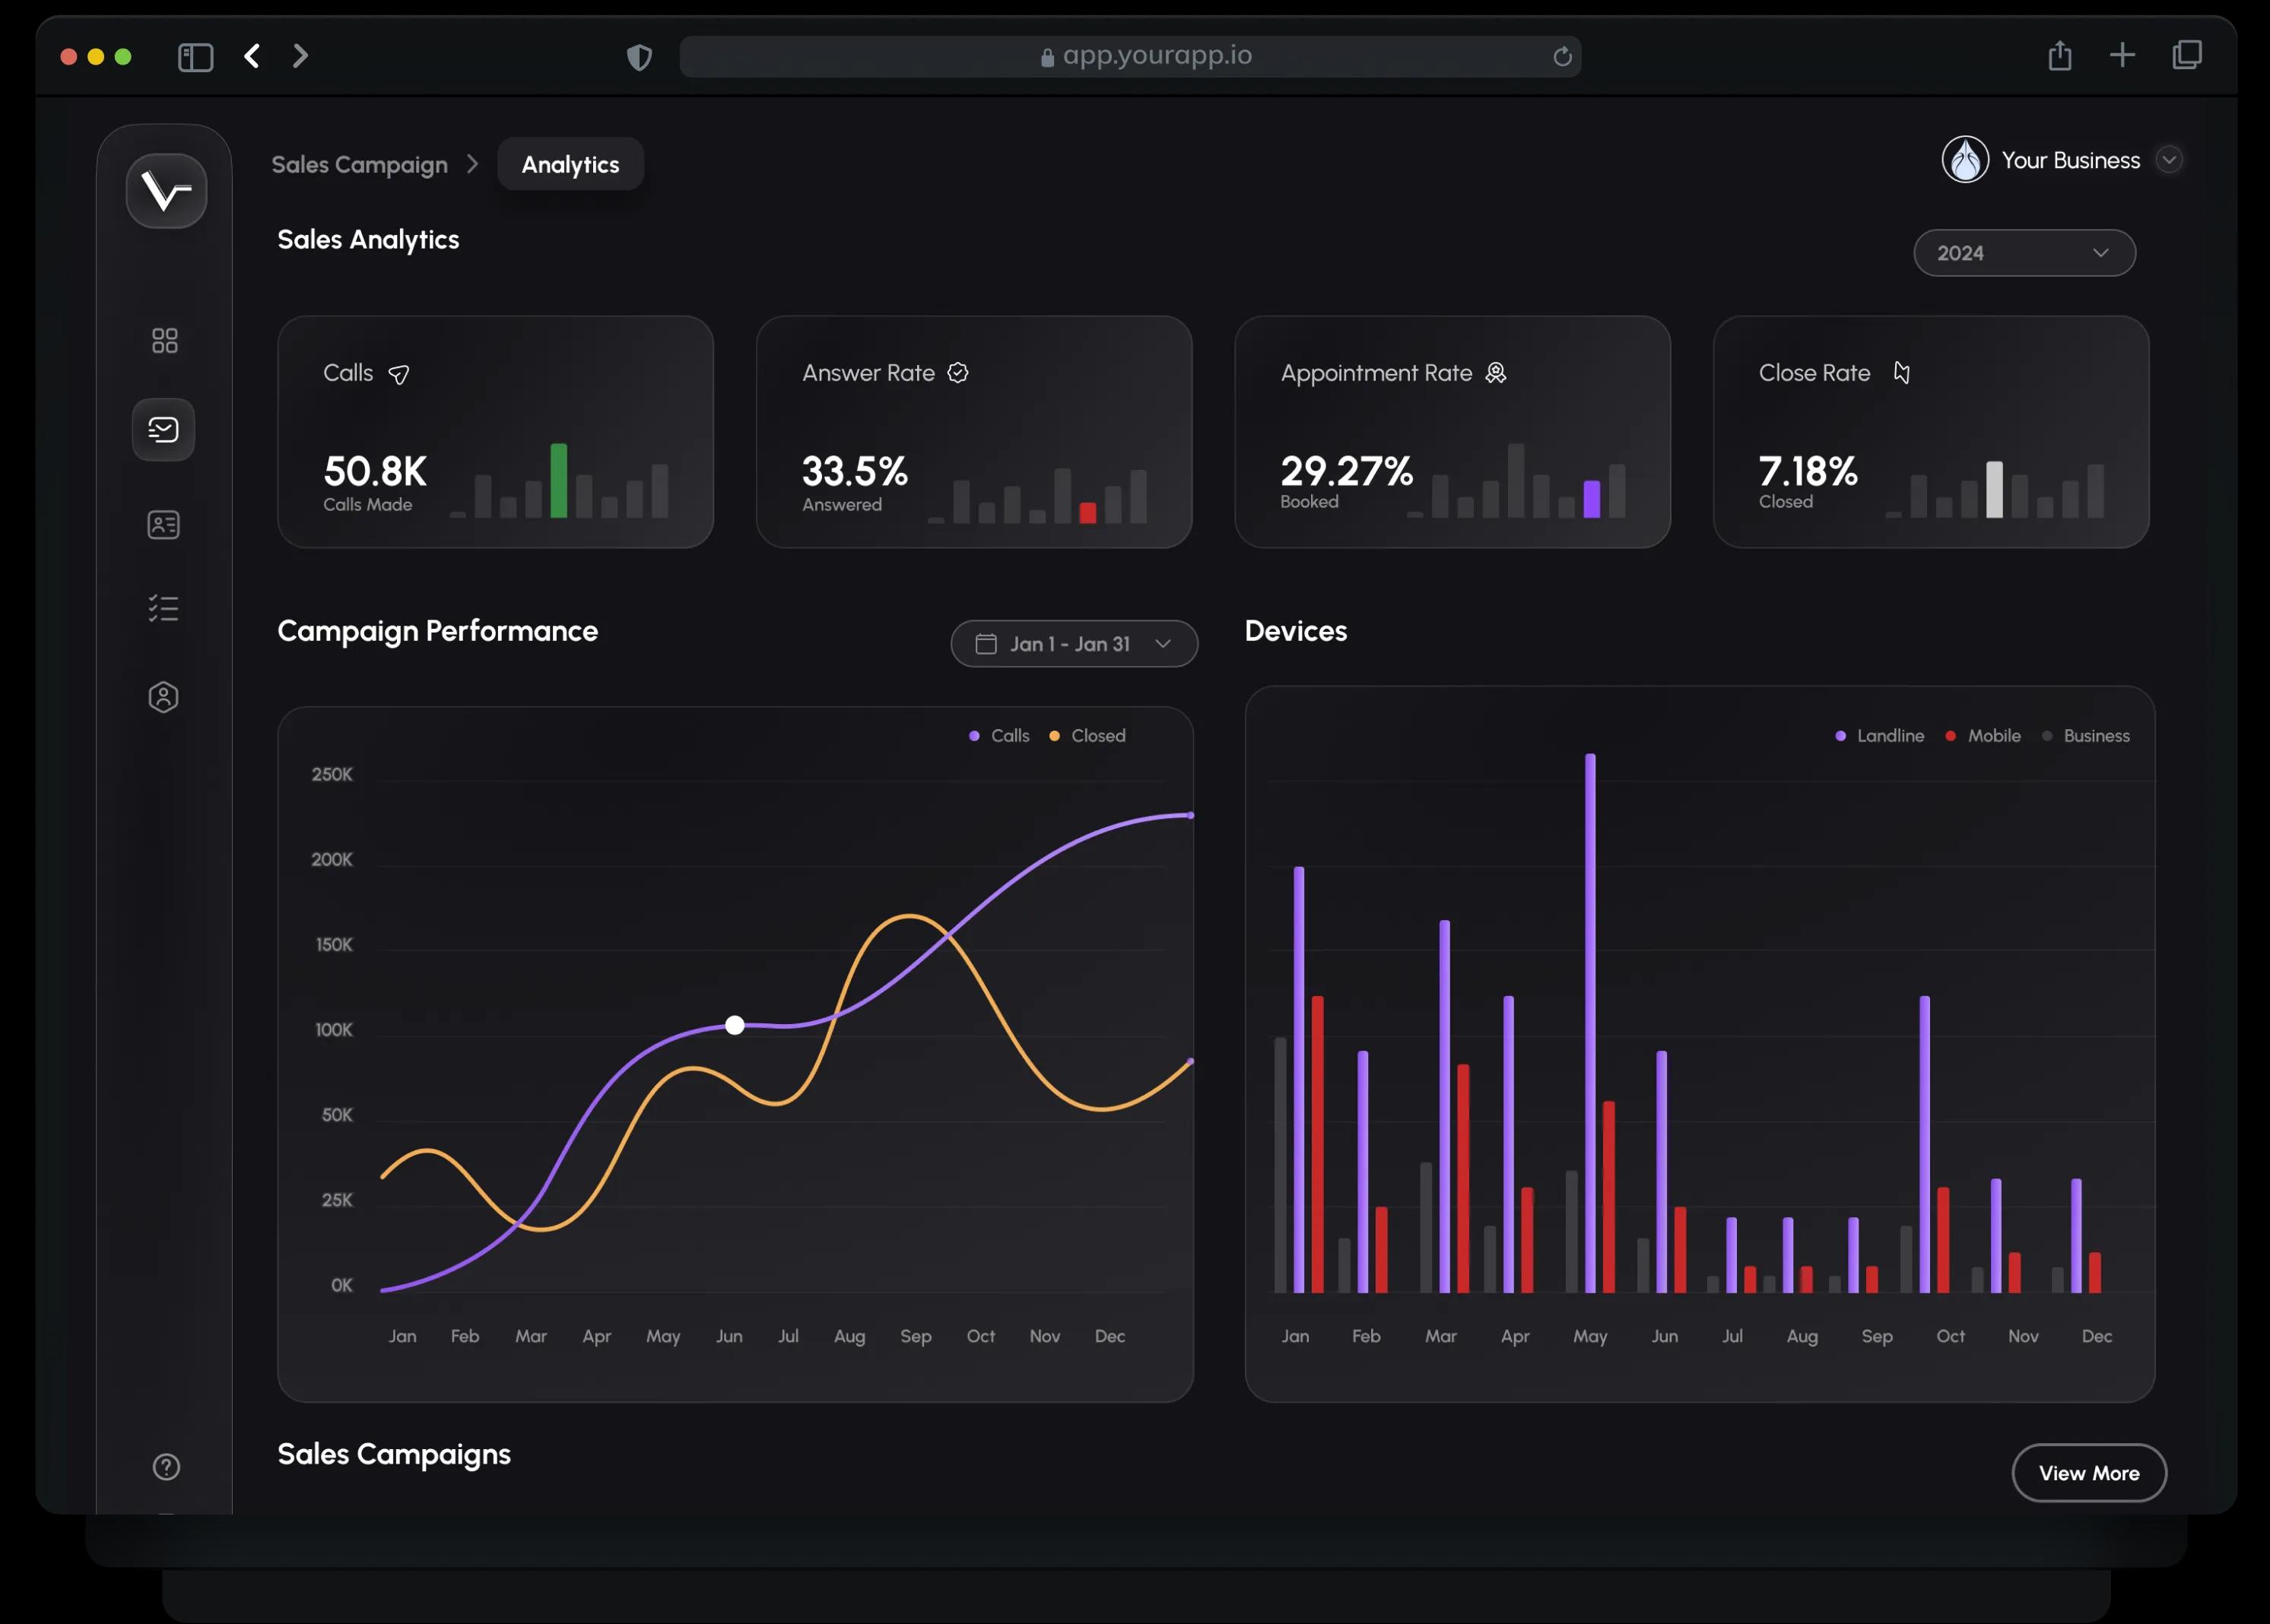2270x1624 pixels.
Task: Reload the page with the refresh icon
Action: coord(1562,57)
